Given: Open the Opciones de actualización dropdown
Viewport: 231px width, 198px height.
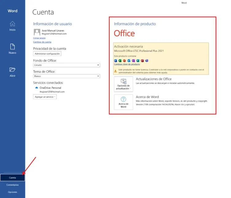Looking at the screenshot, I should coord(123,84).
